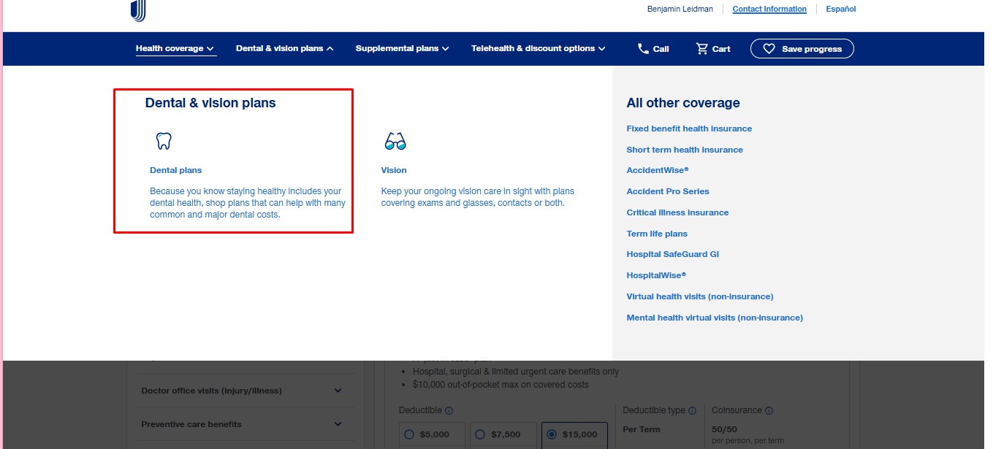Click the info icon beside Coinsurance
Viewport: 993px width, 449px height.
coord(769,410)
